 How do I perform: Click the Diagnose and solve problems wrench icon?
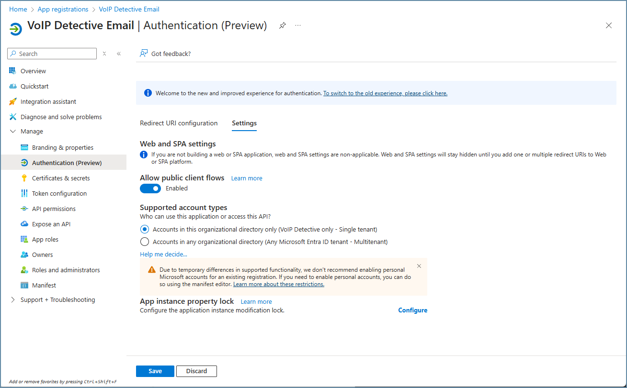[x=12, y=117]
